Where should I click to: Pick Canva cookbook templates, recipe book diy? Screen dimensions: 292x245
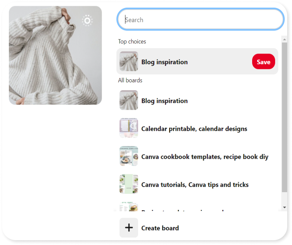point(197,156)
